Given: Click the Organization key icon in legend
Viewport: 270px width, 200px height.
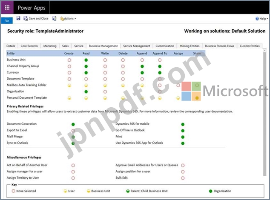Looking at the screenshot, I should 210,191.
